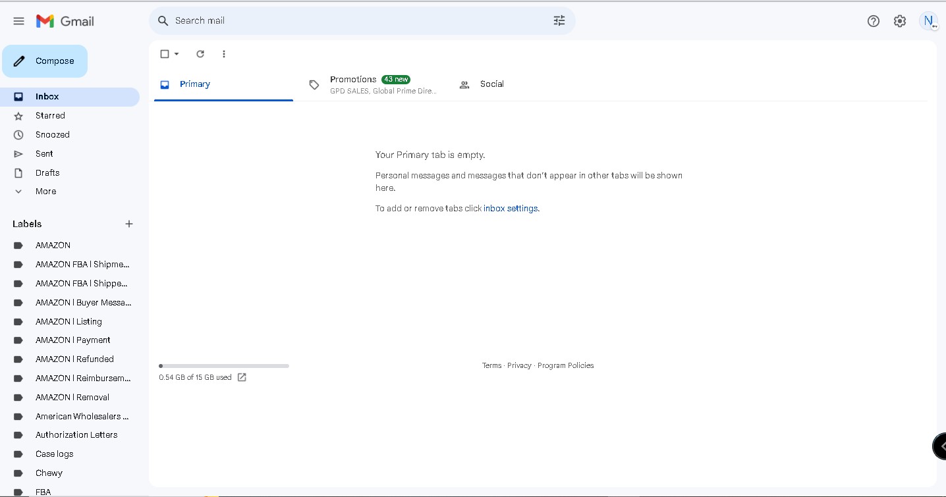Click the Promotions tag icon
Image resolution: width=946 pixels, height=497 pixels.
click(314, 84)
